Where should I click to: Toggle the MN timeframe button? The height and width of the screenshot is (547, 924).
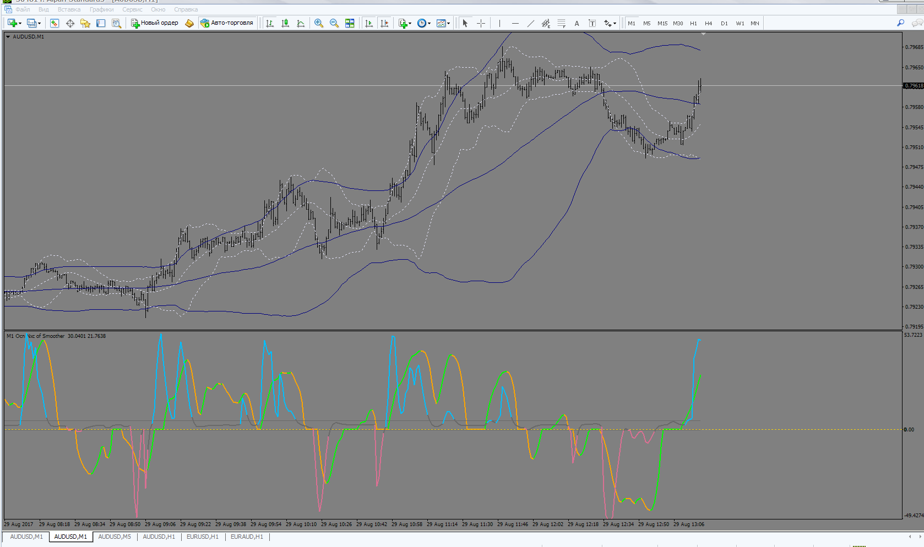coord(755,23)
